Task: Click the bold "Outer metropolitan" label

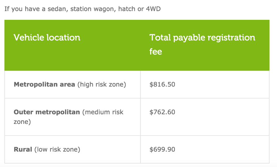Action: (x=47, y=112)
